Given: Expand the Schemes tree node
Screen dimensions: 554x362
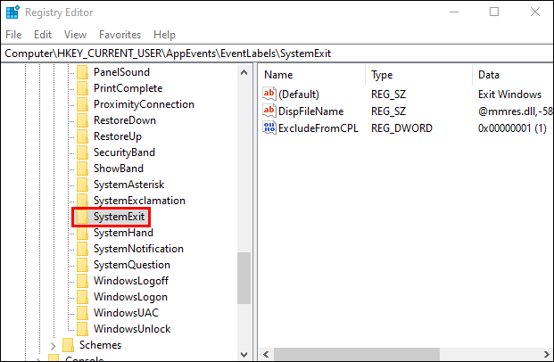Looking at the screenshot, I should [54, 345].
